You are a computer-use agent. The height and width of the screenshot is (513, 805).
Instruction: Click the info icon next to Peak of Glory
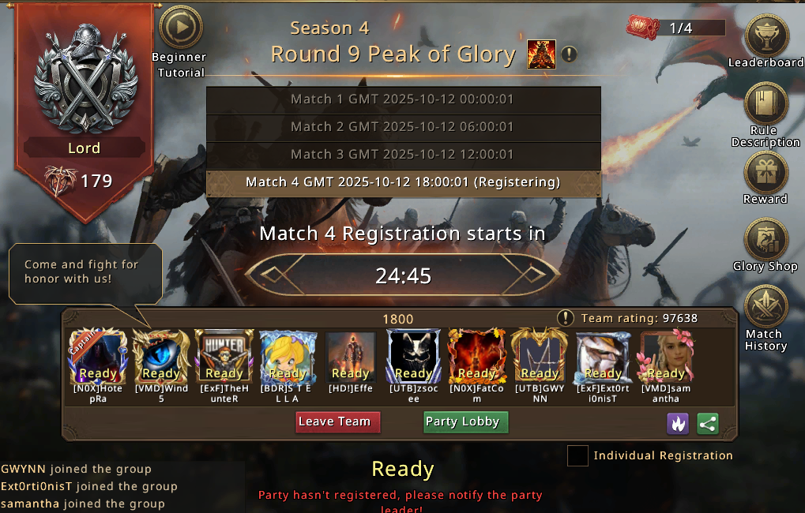[569, 54]
